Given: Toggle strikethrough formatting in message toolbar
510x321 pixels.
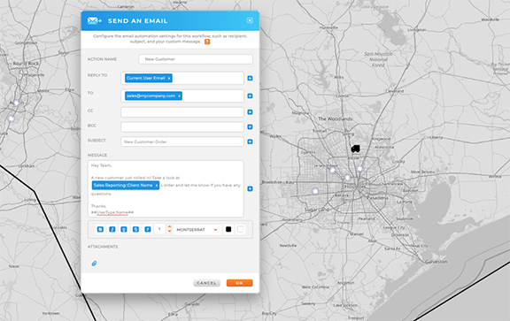Looking at the screenshot, I should [x=135, y=229].
